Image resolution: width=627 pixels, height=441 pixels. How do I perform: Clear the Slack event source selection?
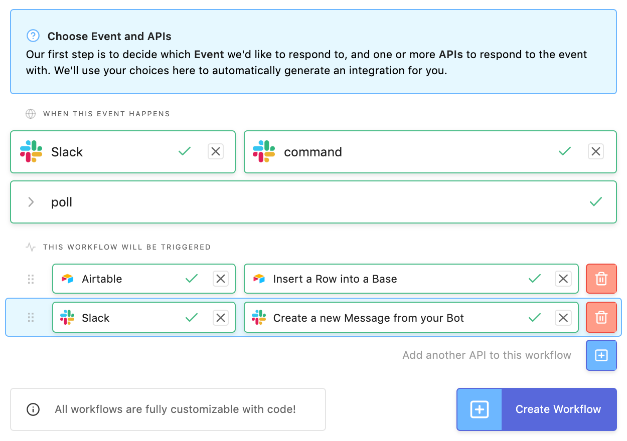click(x=216, y=151)
